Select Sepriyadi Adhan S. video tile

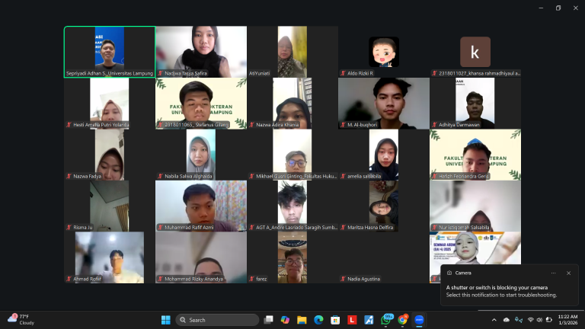(x=110, y=52)
